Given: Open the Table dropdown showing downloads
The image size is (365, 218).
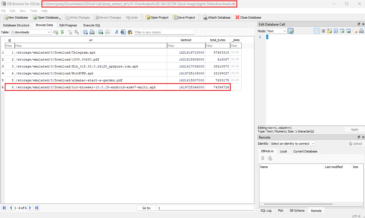Looking at the screenshot, I should coord(31,32).
